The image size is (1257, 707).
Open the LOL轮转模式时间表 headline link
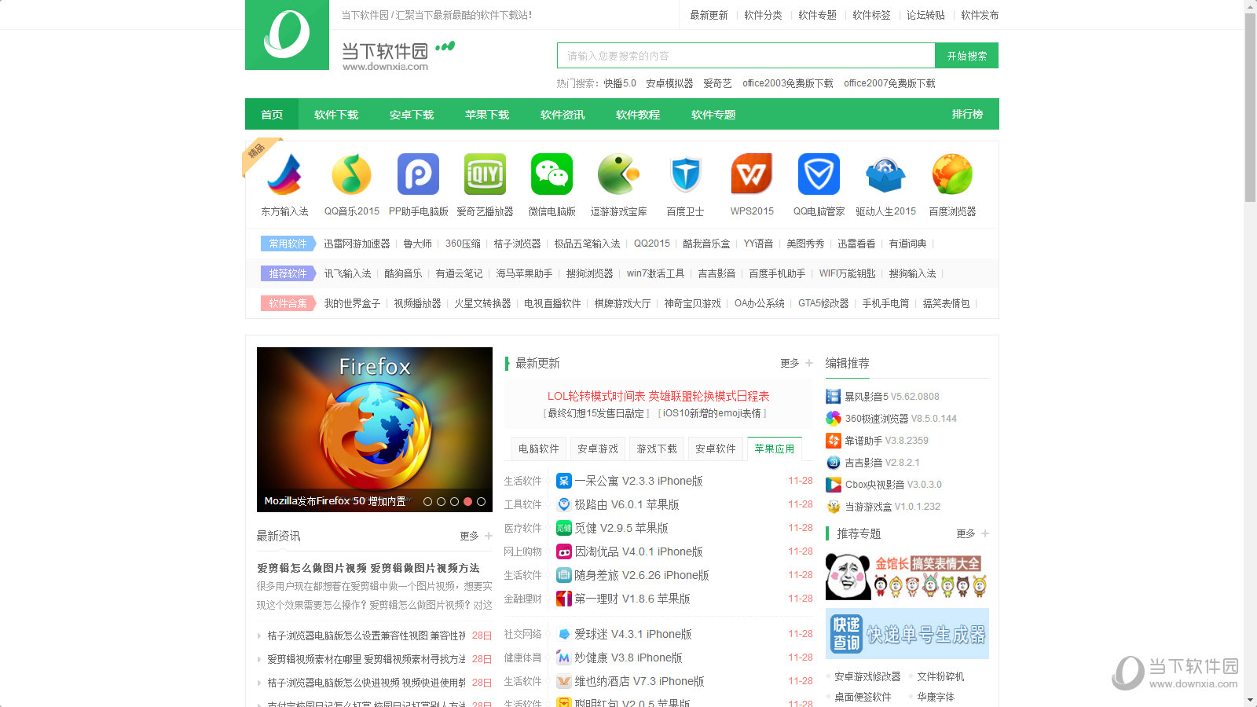(658, 396)
